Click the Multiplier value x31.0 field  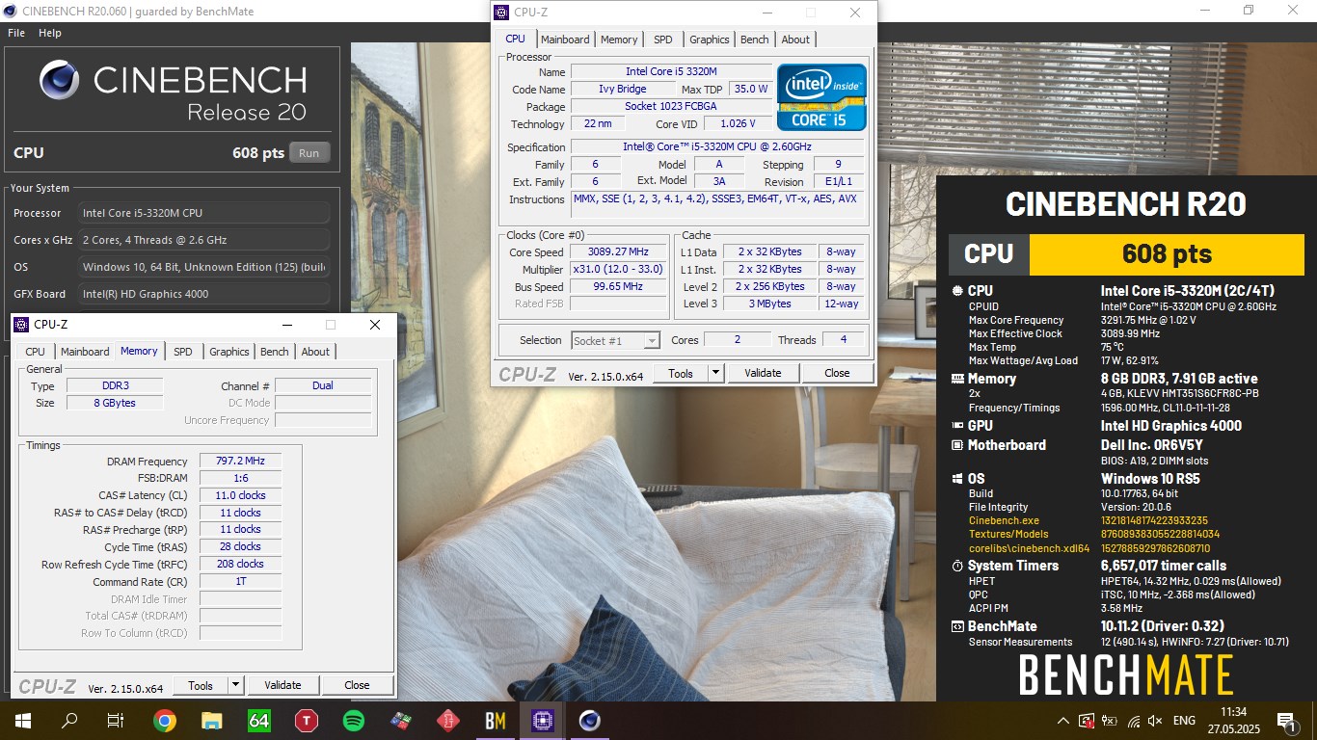(x=619, y=270)
